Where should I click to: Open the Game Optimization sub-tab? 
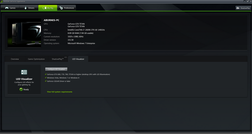click(36, 59)
